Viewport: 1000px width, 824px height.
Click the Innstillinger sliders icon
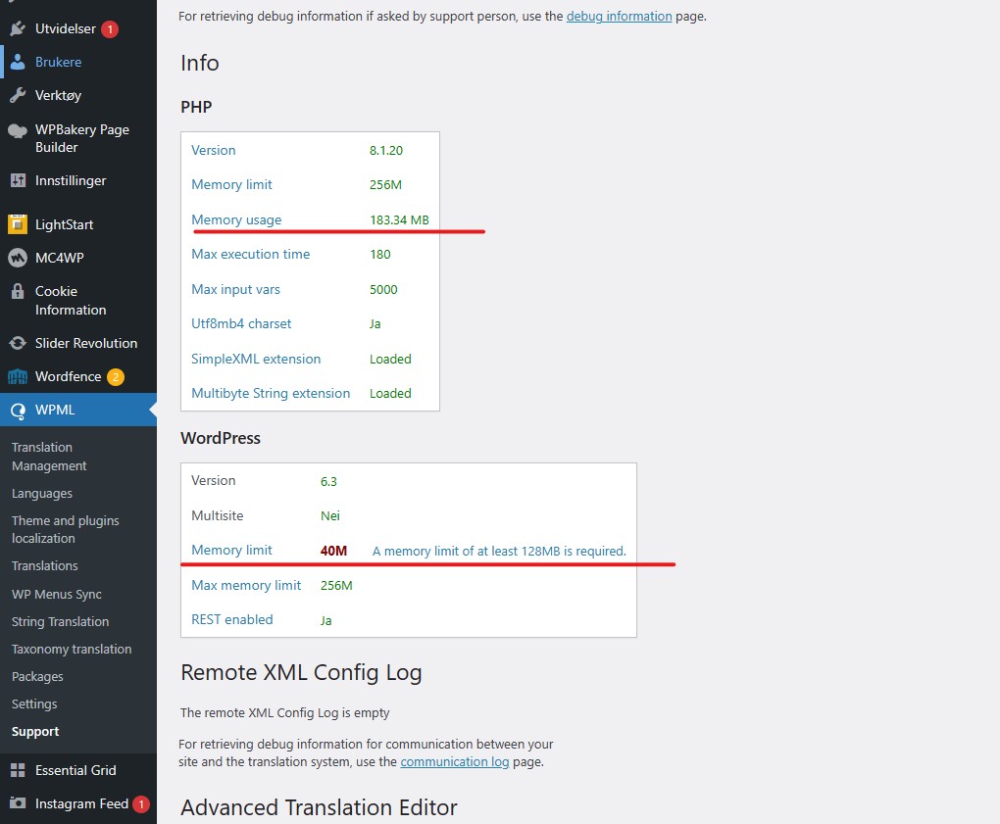(x=18, y=180)
